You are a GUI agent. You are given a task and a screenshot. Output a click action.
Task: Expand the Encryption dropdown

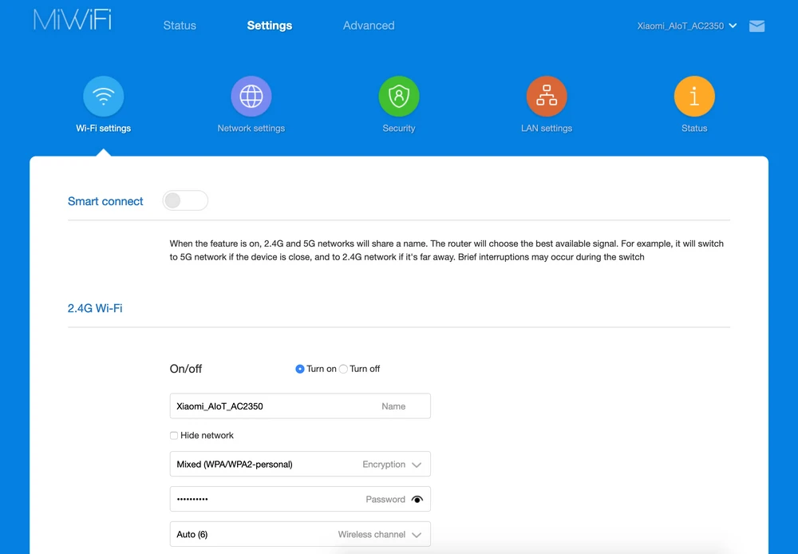[x=417, y=464]
